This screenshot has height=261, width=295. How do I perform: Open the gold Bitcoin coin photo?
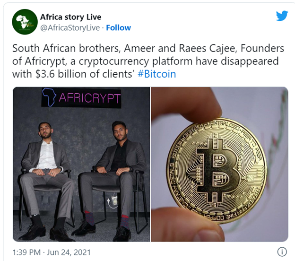(x=219, y=164)
